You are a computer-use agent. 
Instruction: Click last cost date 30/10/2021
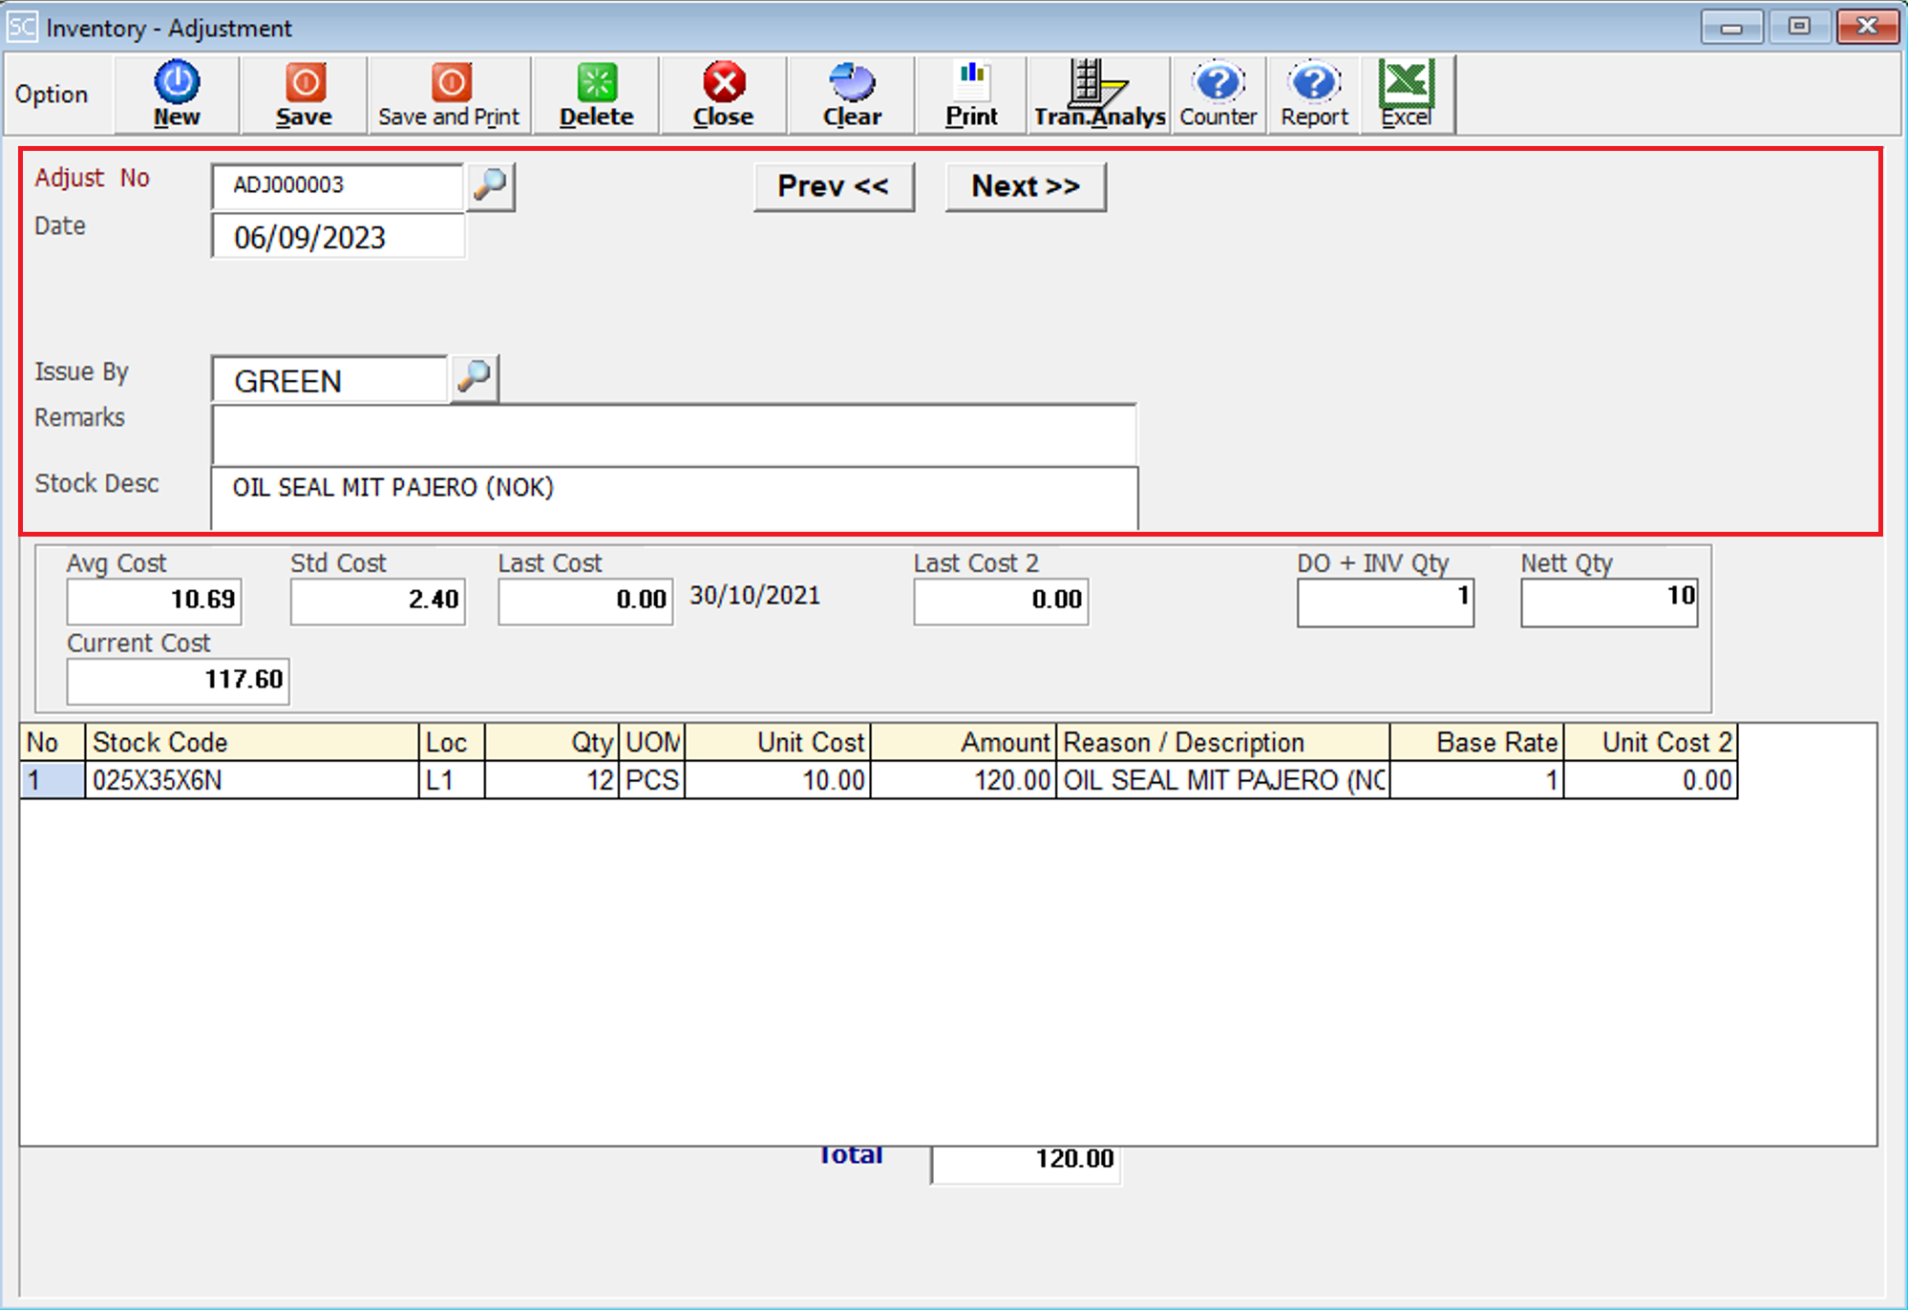(x=754, y=596)
